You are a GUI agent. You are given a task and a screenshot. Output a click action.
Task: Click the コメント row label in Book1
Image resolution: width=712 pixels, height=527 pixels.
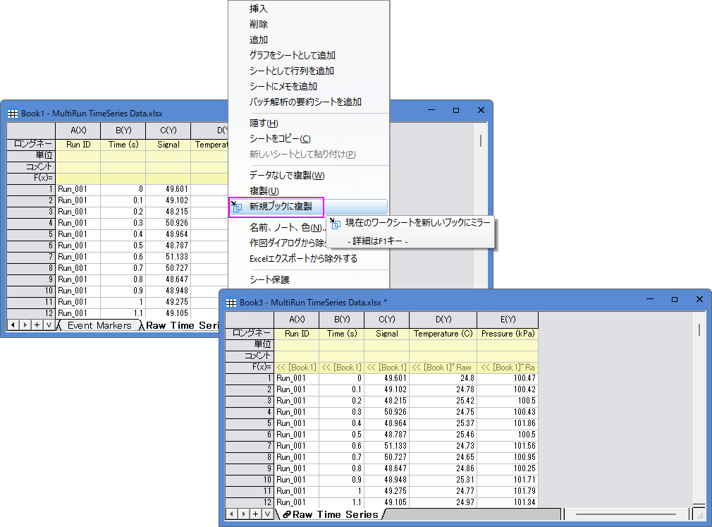(31, 166)
